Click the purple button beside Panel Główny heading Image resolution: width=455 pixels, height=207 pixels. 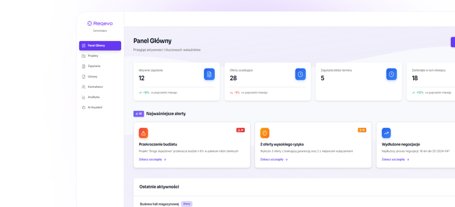click(452, 42)
